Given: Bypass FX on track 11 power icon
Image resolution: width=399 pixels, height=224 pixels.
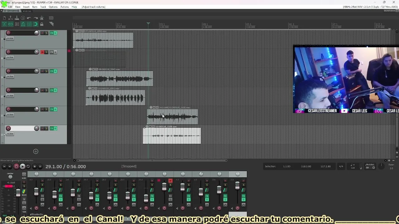Looking at the screenshot, I should 55,109.
